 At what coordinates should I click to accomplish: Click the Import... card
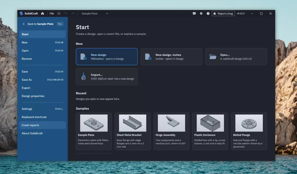point(107,77)
